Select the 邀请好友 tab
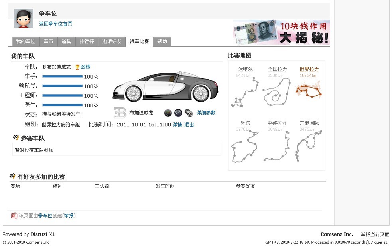 [112, 41]
